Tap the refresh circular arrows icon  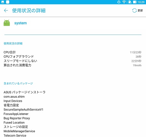tap(134, 11)
